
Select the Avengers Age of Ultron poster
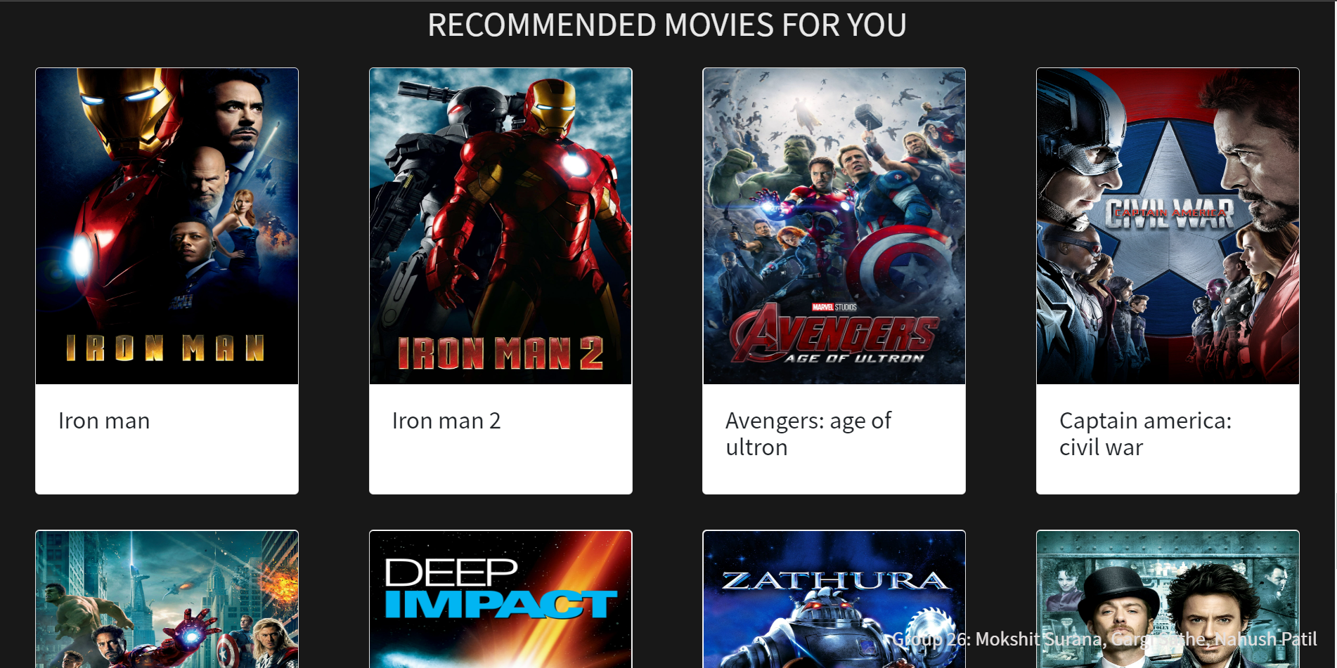834,226
